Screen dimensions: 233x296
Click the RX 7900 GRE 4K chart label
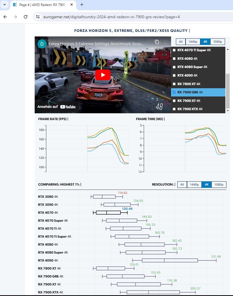pos(51,276)
